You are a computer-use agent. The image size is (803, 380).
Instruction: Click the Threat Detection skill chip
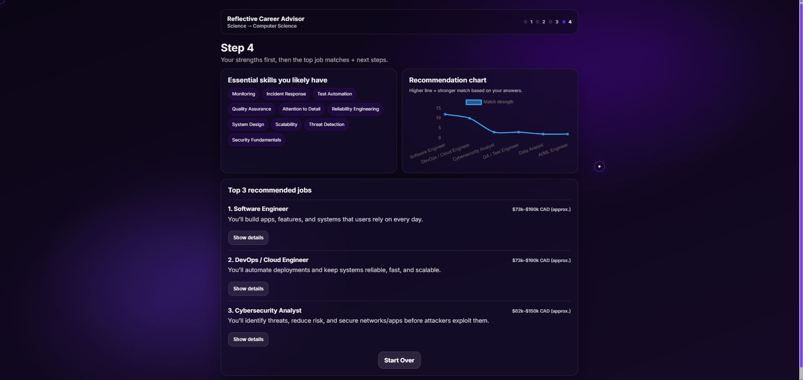point(327,125)
